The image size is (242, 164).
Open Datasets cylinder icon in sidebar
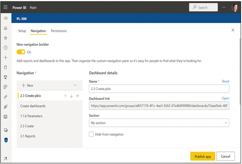(6, 67)
